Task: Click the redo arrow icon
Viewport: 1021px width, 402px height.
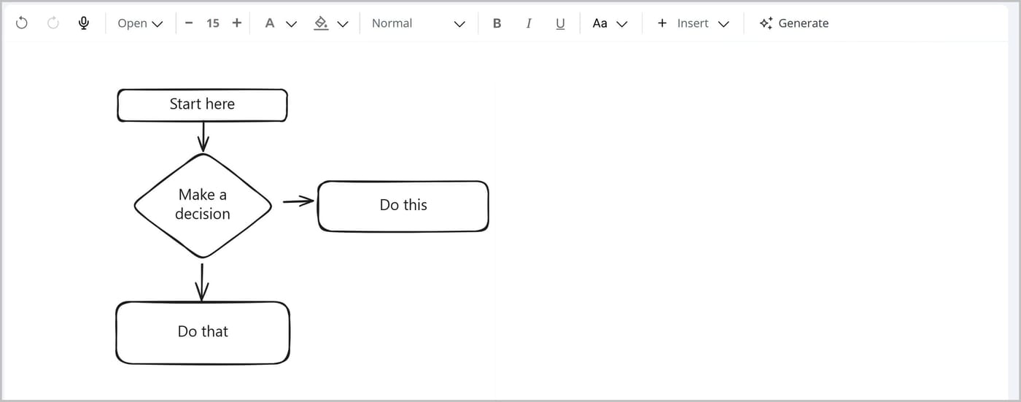Action: pos(53,23)
